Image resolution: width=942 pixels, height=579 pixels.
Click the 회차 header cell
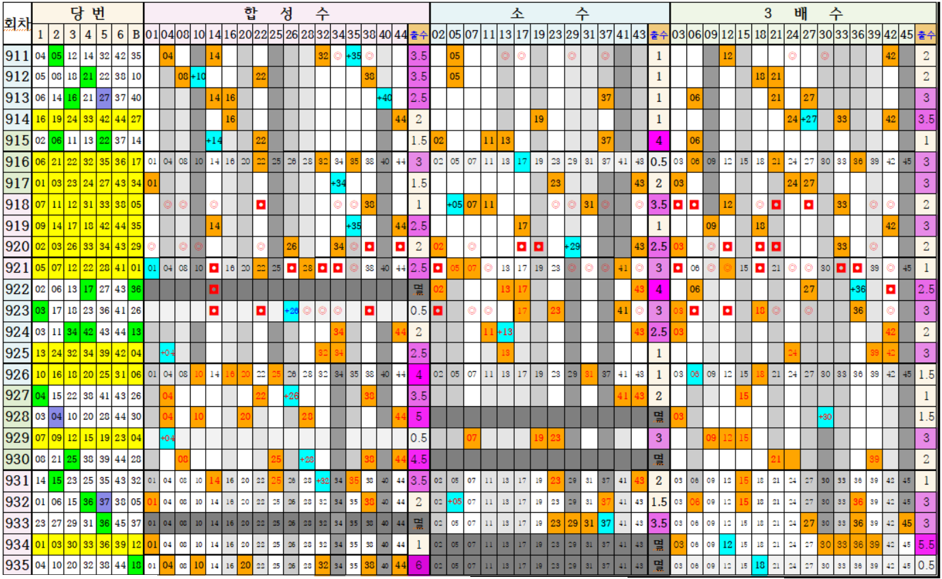pos(16,23)
